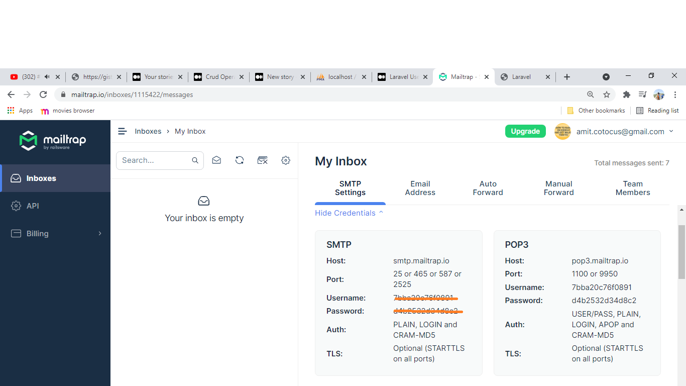Switch to Auto Forward tab
Screen dimensions: 686x386
pyautogui.click(x=488, y=188)
